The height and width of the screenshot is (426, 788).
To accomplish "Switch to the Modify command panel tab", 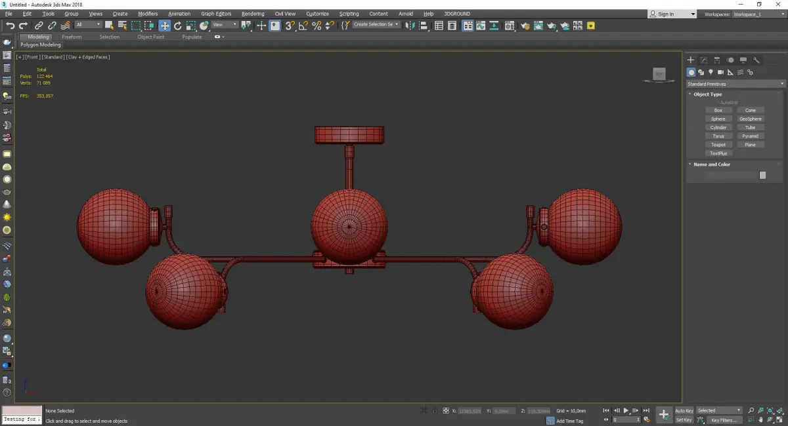I will [704, 60].
